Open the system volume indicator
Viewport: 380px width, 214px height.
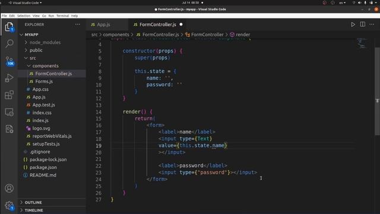pyautogui.click(x=359, y=2)
